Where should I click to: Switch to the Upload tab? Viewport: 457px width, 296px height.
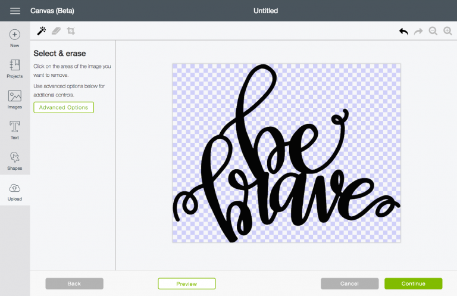point(15,191)
